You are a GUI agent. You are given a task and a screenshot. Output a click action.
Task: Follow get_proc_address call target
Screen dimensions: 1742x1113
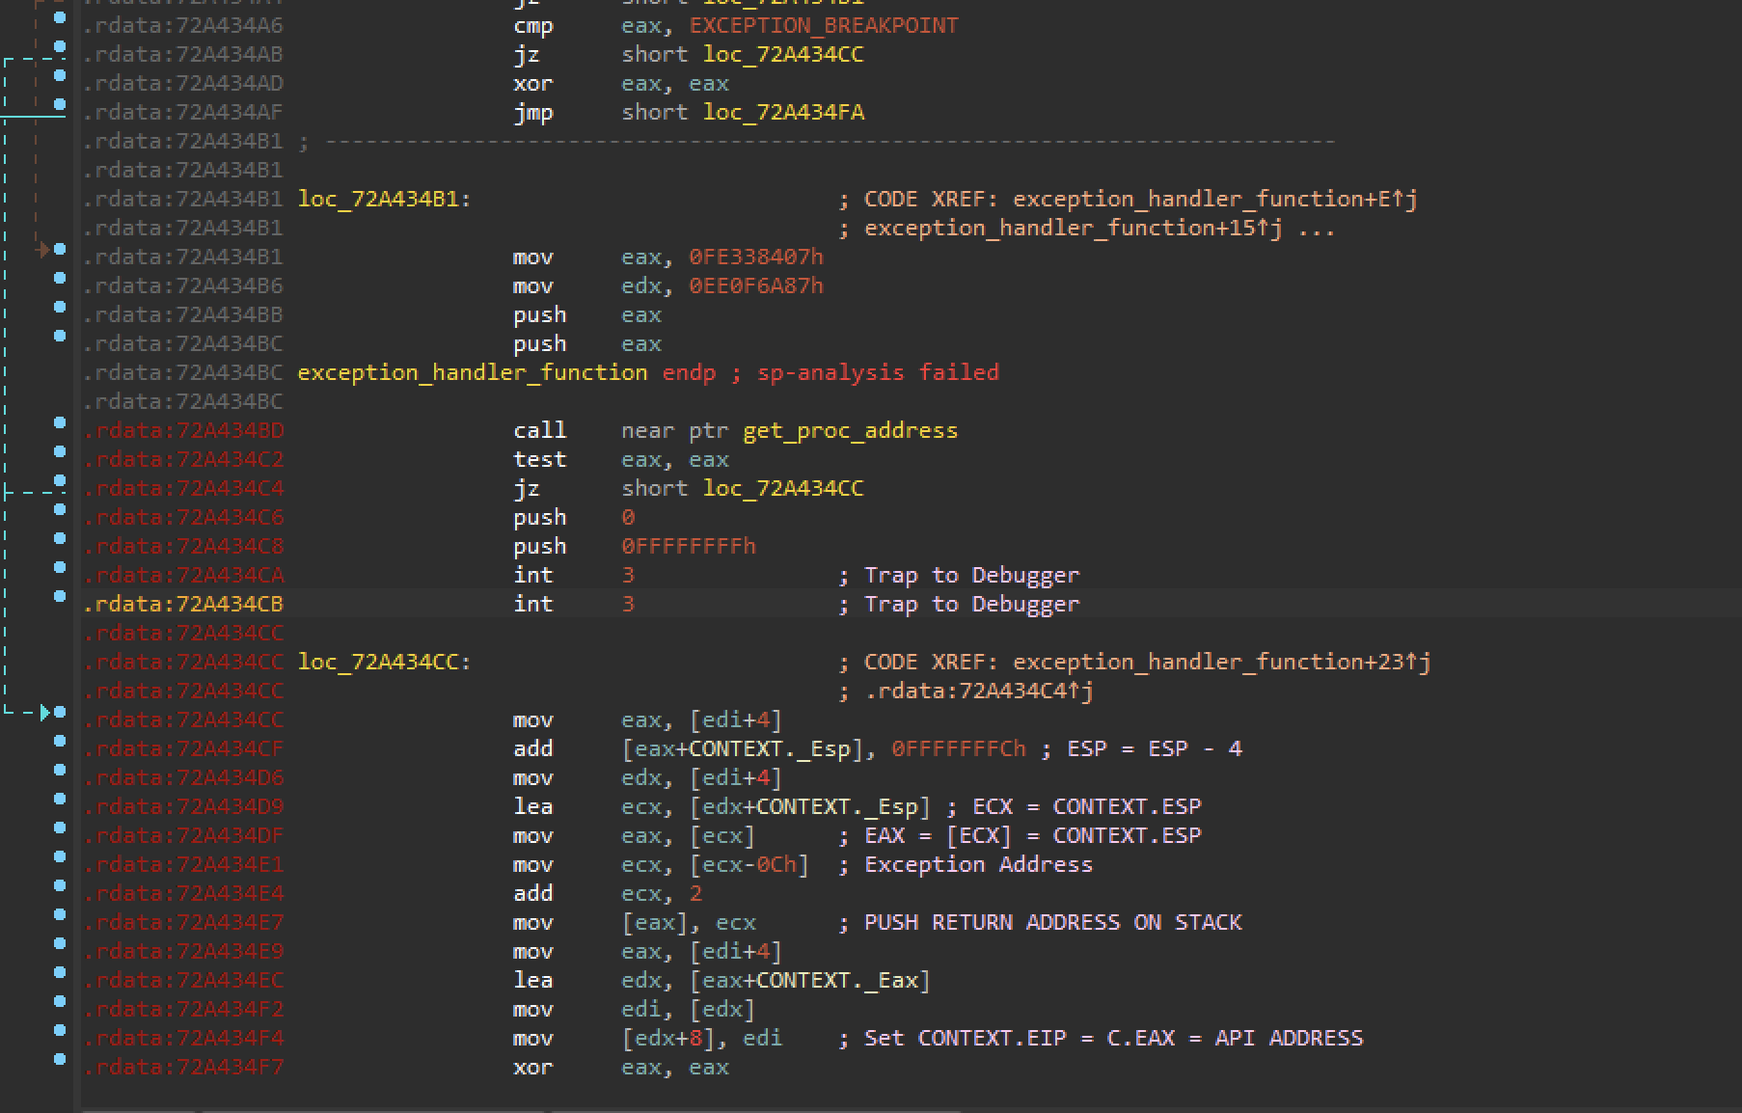(851, 431)
